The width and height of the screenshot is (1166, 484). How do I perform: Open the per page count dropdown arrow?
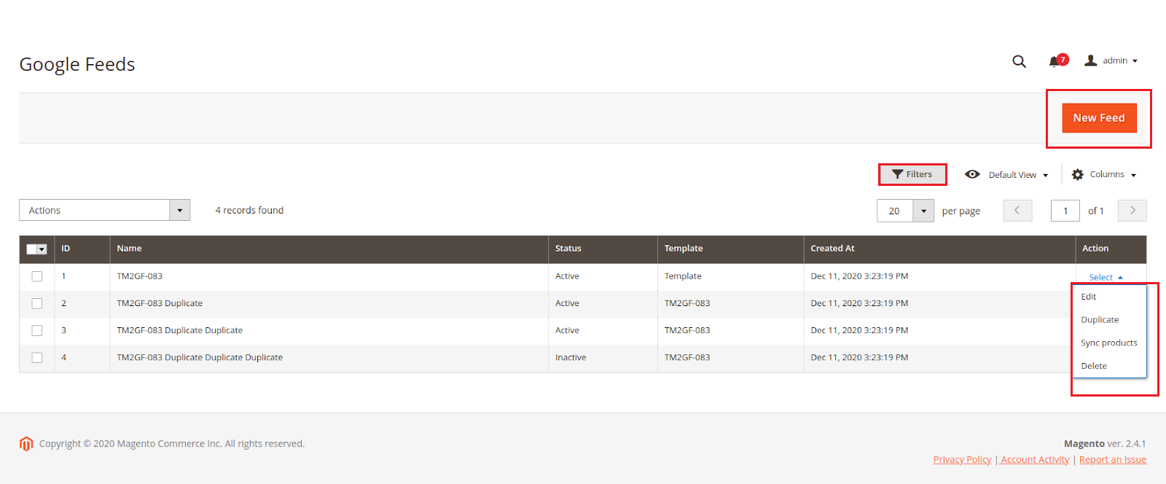point(923,211)
